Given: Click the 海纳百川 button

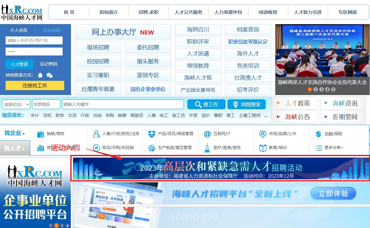Looking at the screenshot, I should coord(198,30).
